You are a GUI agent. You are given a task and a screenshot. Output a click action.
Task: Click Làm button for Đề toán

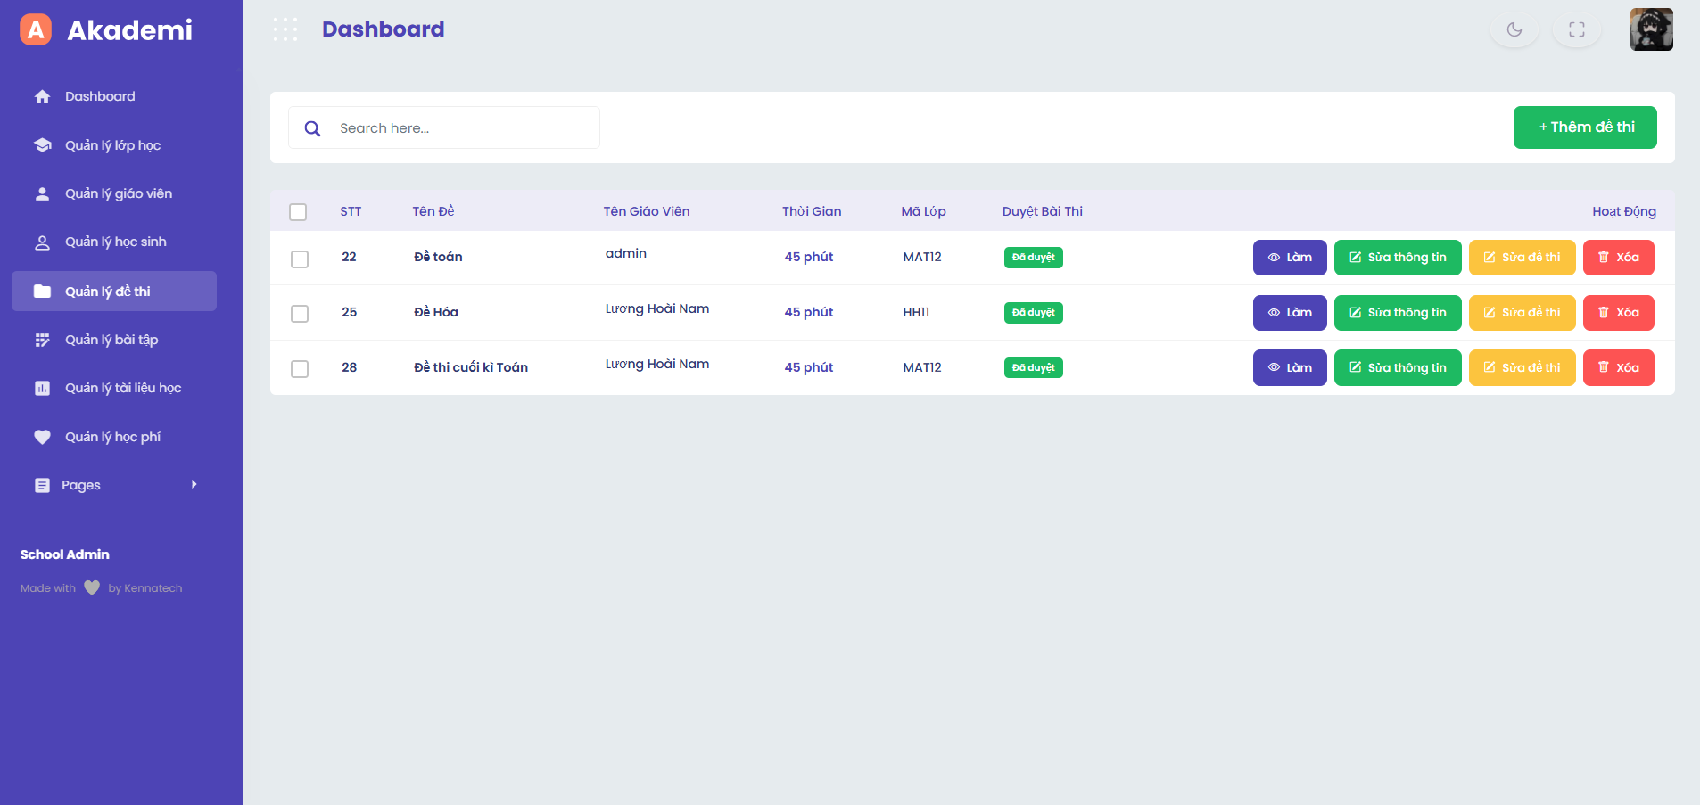(x=1289, y=258)
